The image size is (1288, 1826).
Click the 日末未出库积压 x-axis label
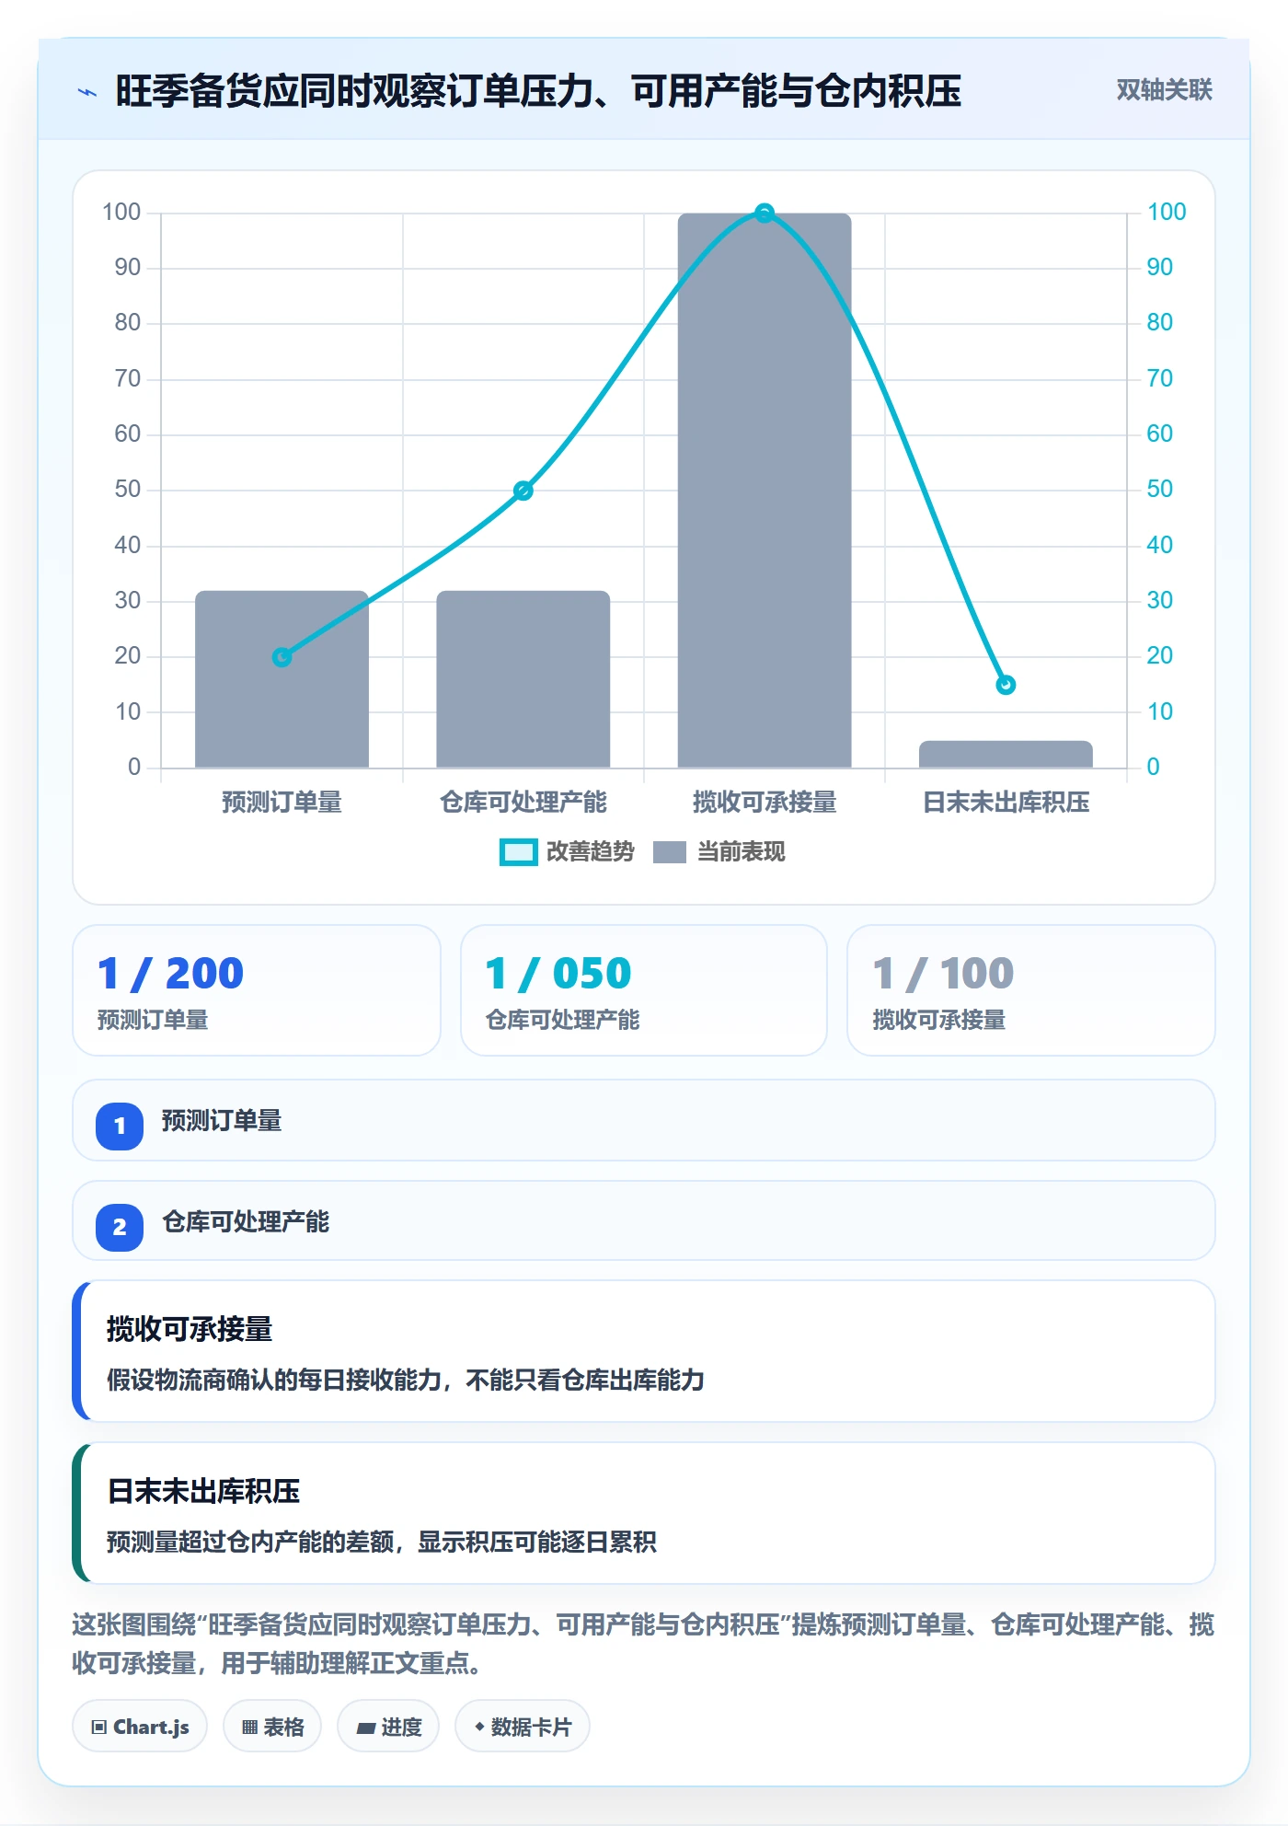(1006, 803)
